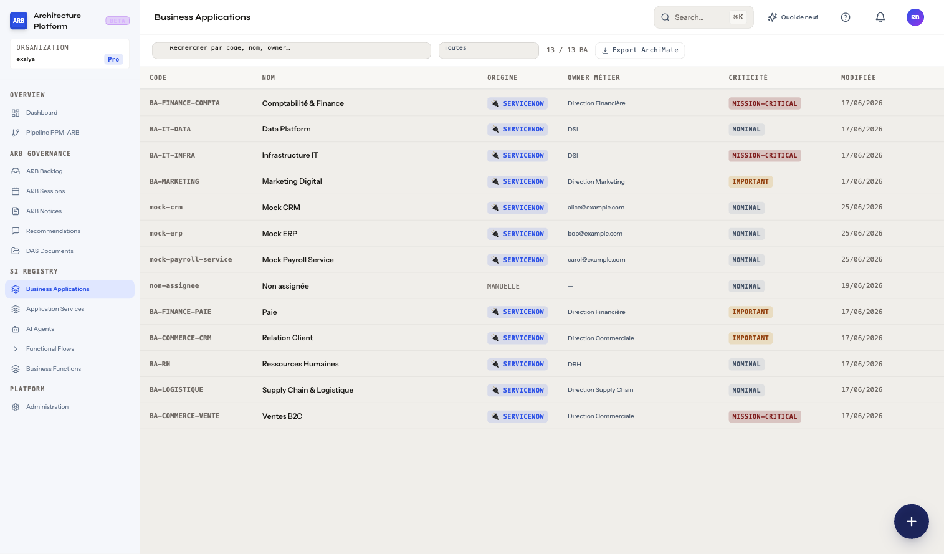The width and height of the screenshot is (944, 554).
Task: Click the ARB Backlog inbox icon
Action: tap(16, 171)
